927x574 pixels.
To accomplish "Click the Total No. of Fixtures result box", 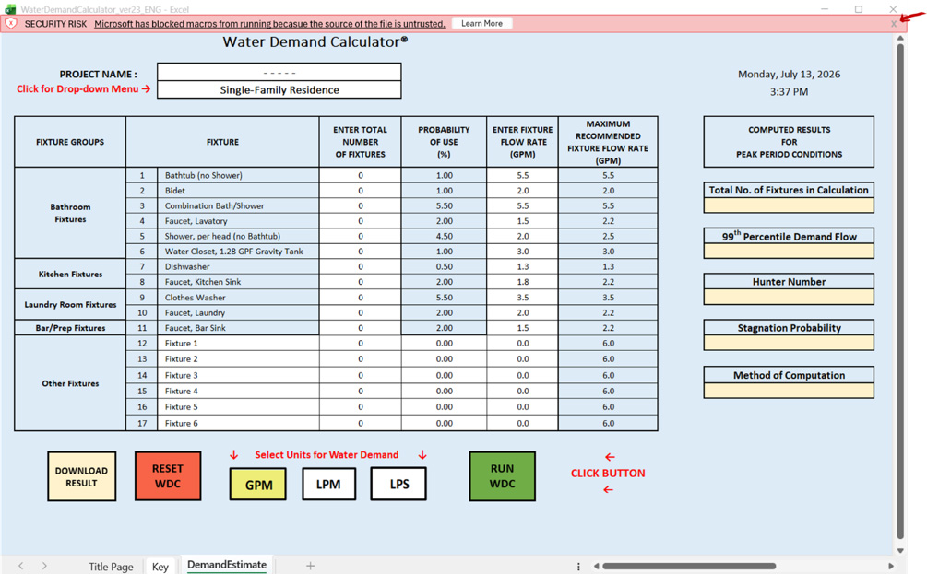I will pos(789,205).
